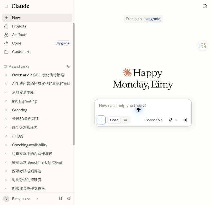Open the 'Initial greeting' chat

coord(24,101)
